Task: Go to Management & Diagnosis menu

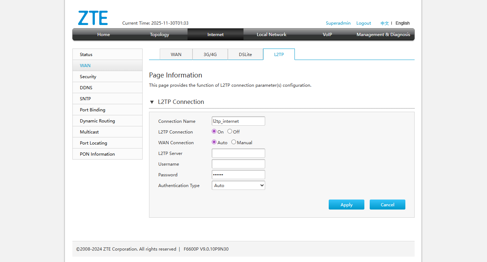Action: [x=383, y=35]
